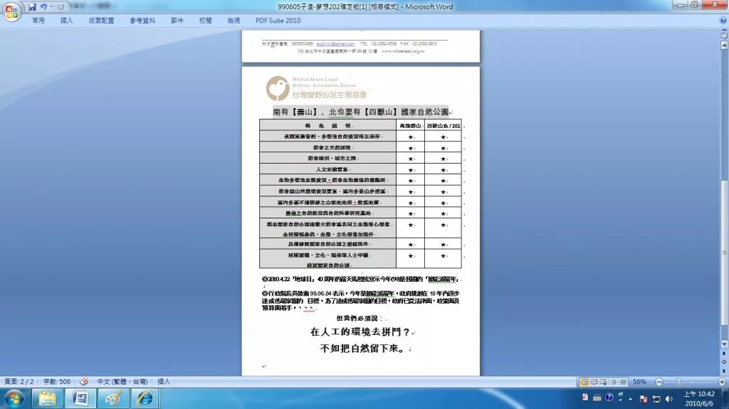Viewport: 729px width, 409px height.
Task: Launch Internet Explorer from taskbar
Action: 145,399
